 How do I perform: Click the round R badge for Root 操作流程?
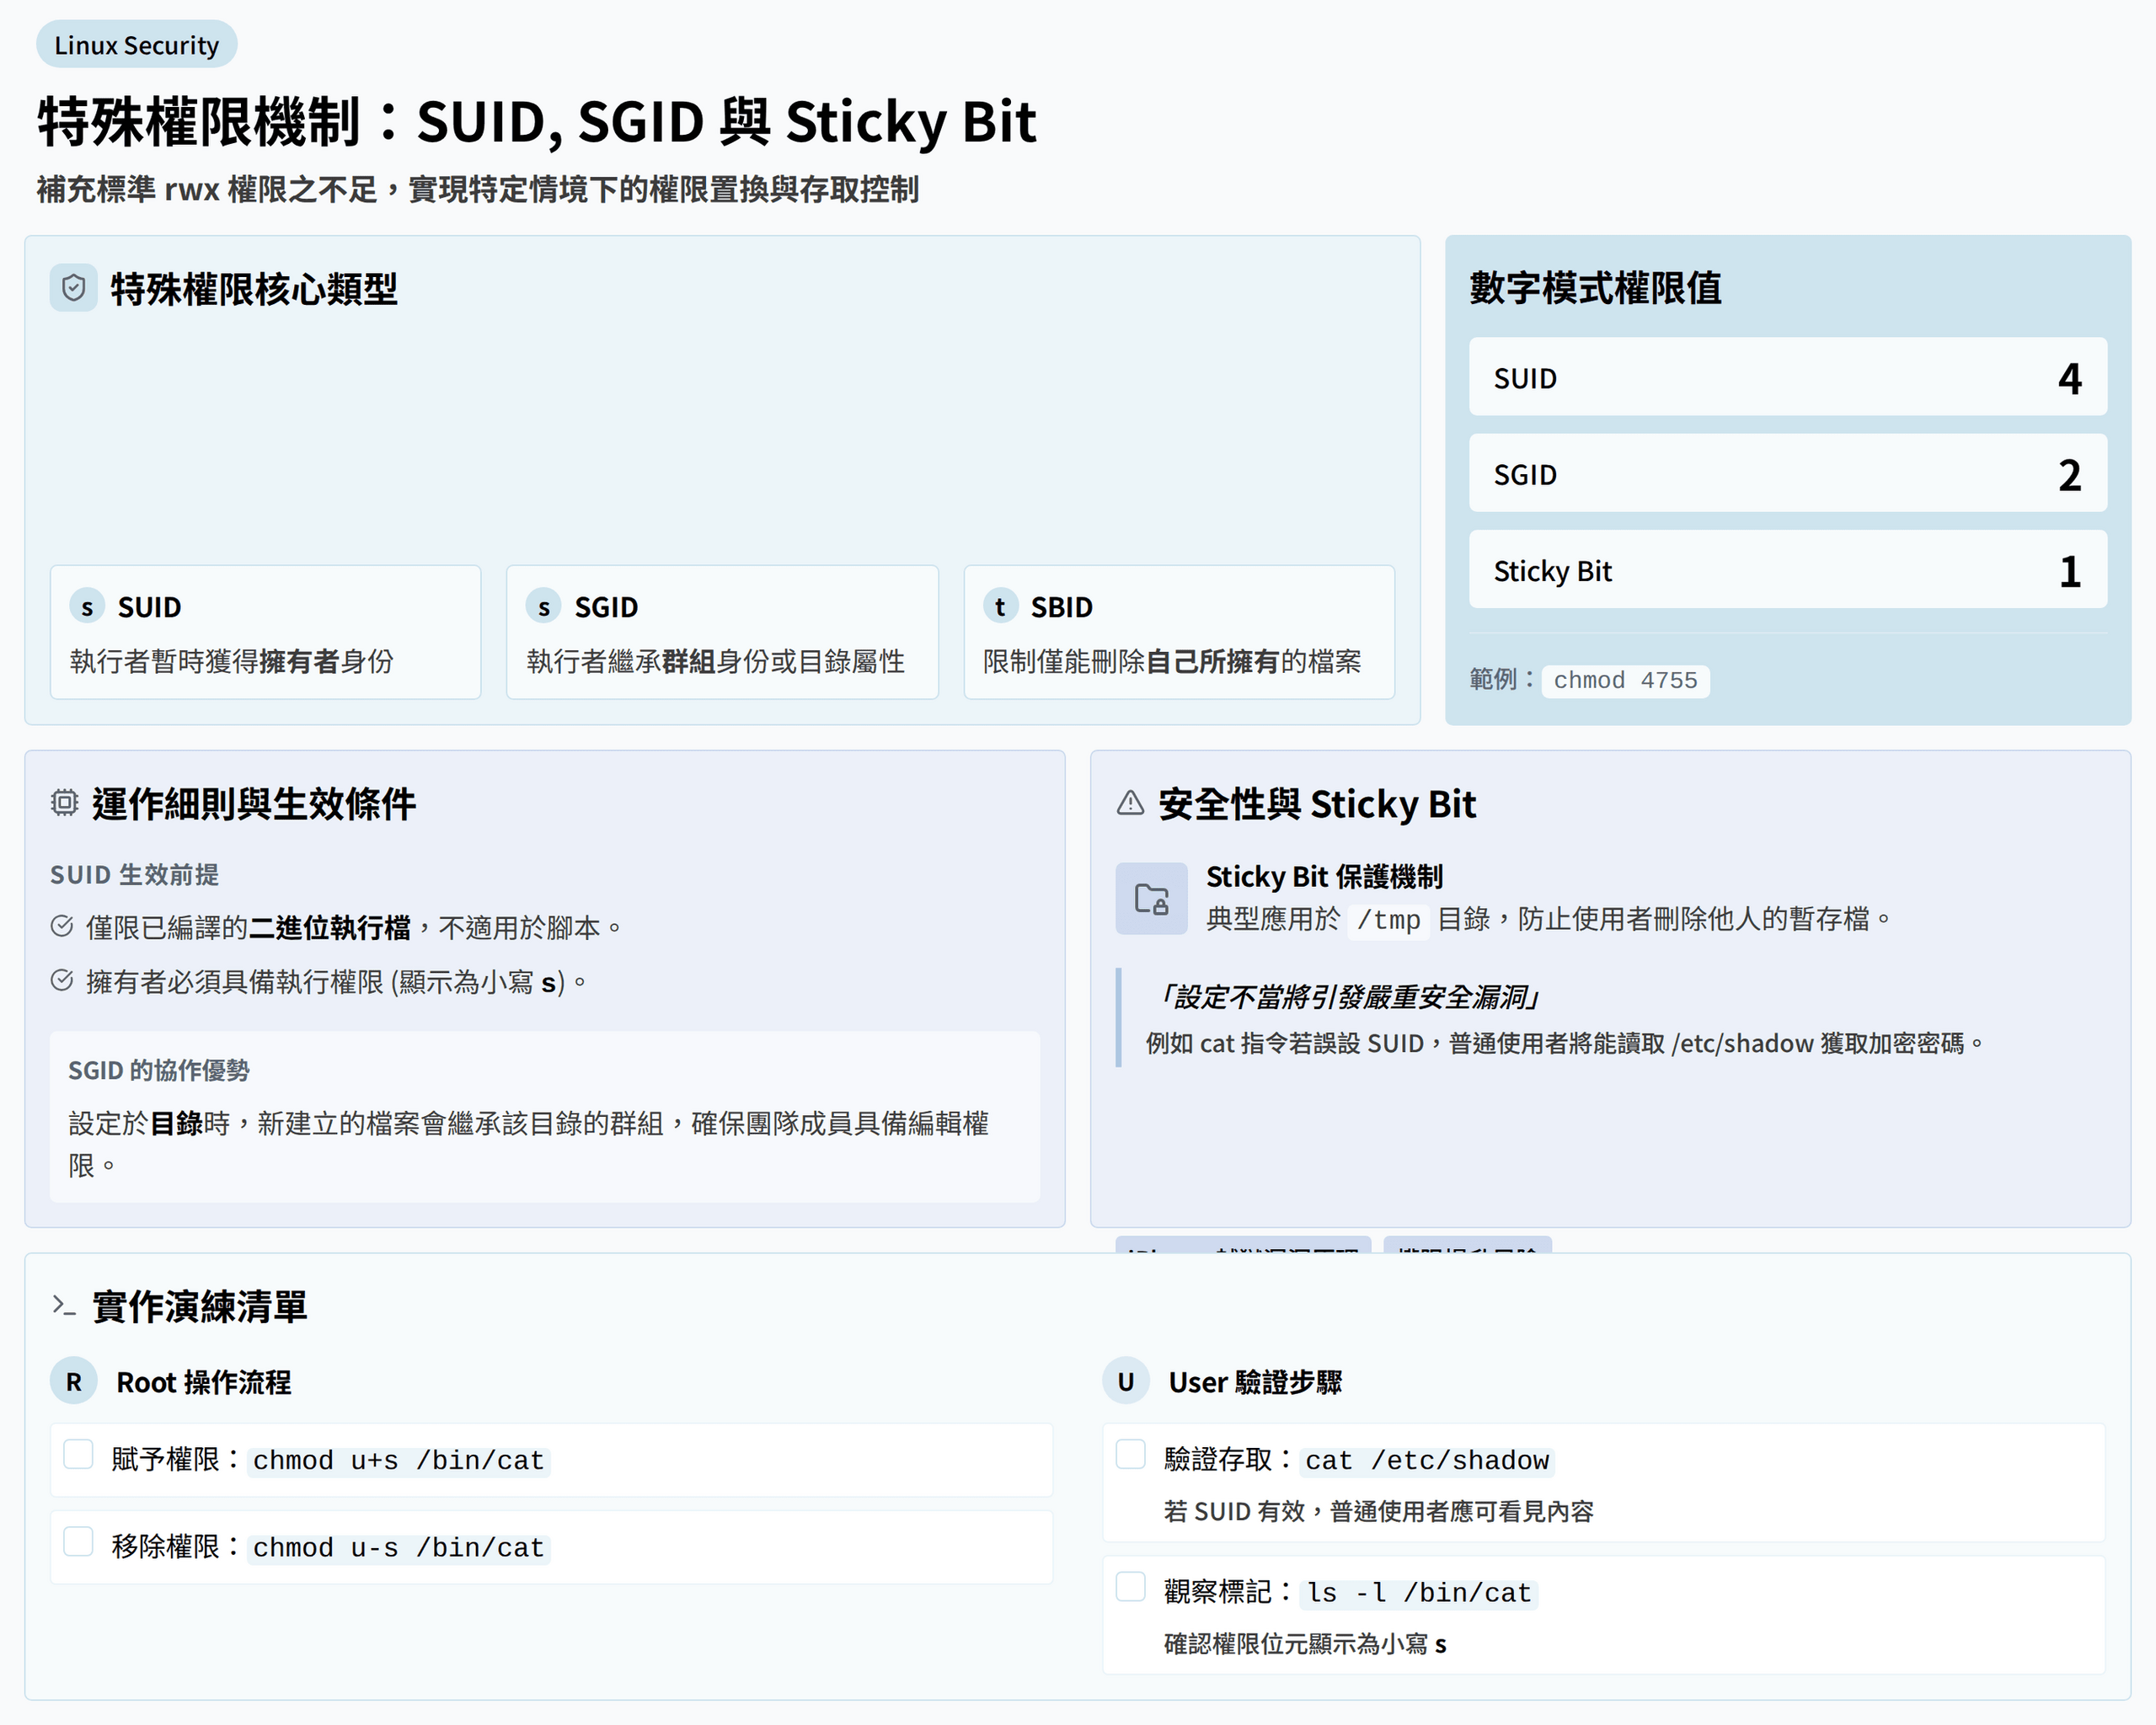coord(74,1382)
